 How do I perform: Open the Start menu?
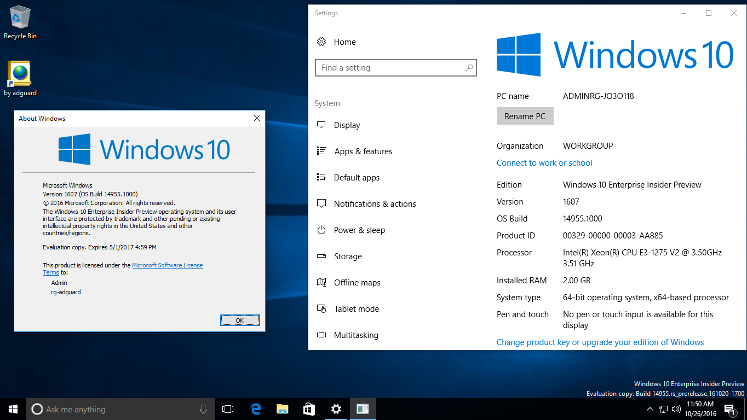pyautogui.click(x=13, y=409)
